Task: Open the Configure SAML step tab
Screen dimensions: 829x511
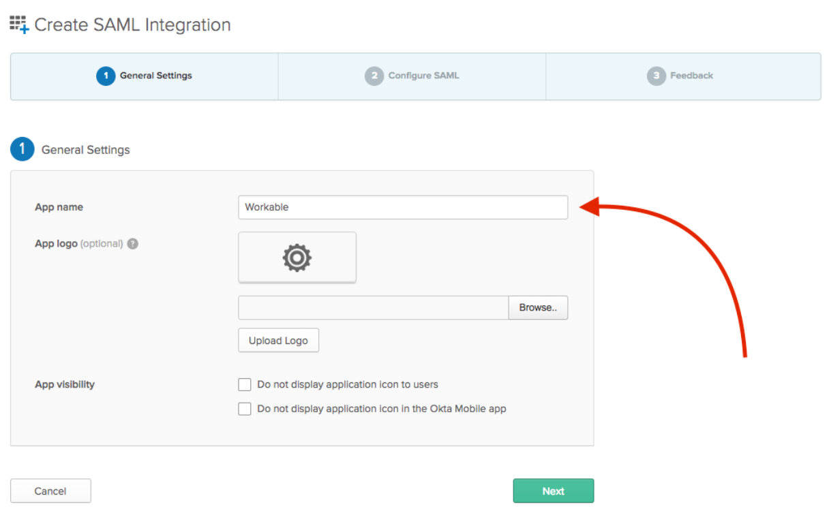Action: (x=412, y=76)
